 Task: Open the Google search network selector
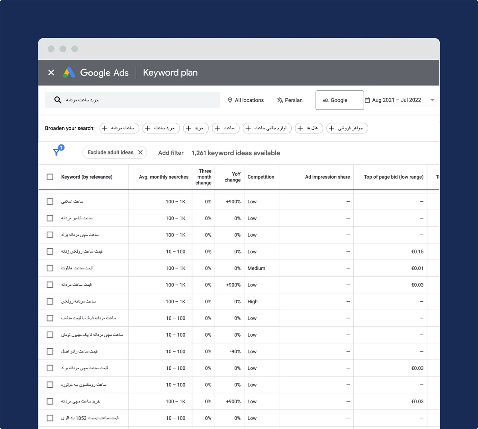(x=339, y=100)
